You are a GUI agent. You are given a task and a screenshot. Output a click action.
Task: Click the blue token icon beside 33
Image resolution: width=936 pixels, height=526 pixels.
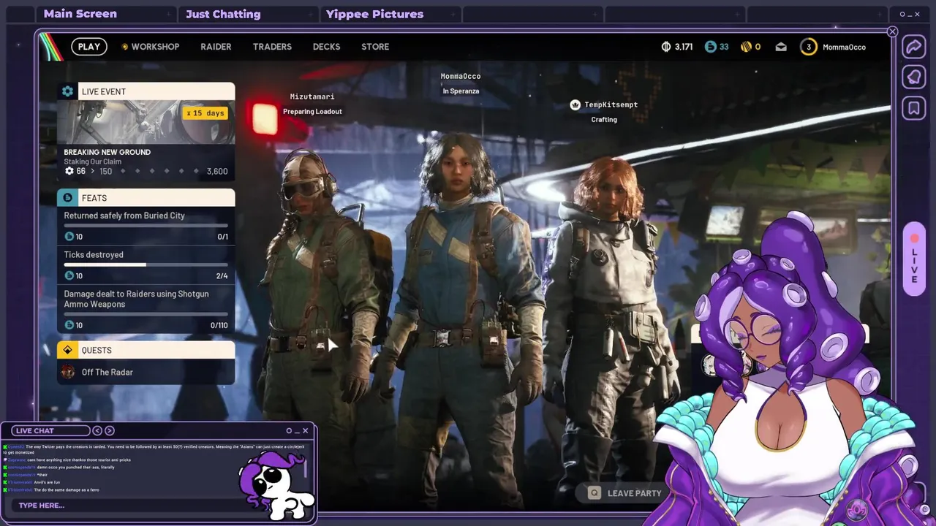(x=710, y=47)
